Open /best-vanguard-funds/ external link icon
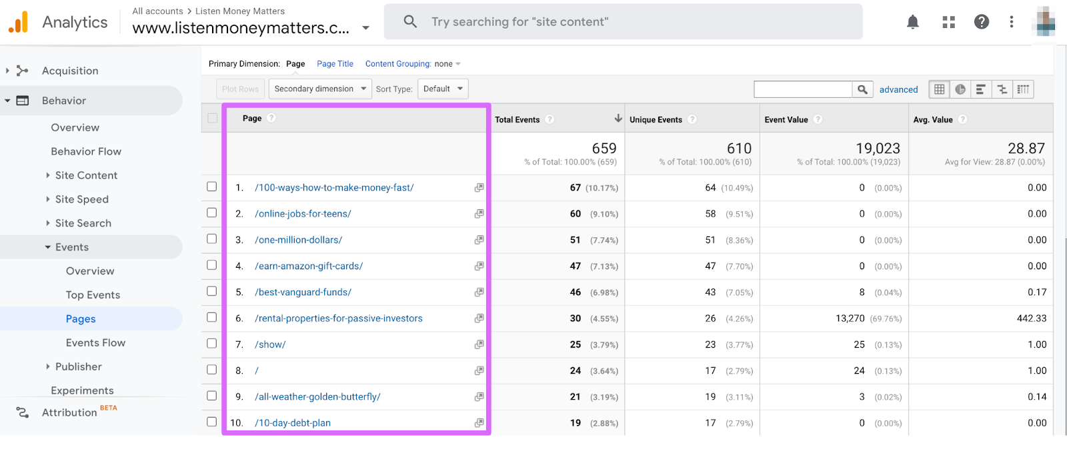Image resolution: width=1067 pixels, height=451 pixels. point(479,292)
